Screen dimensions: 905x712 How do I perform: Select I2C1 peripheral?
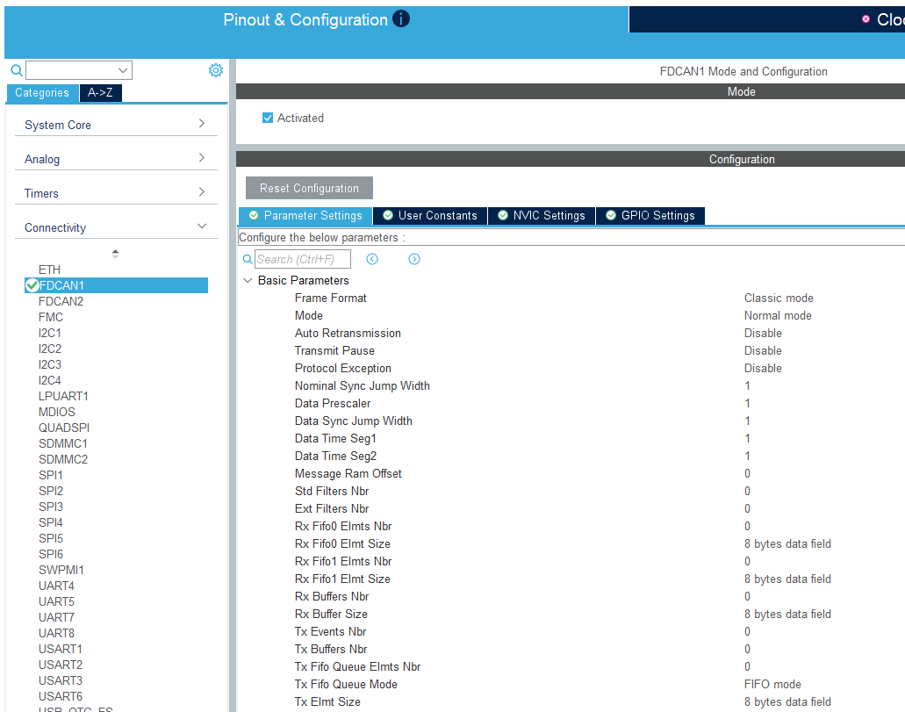coord(50,334)
